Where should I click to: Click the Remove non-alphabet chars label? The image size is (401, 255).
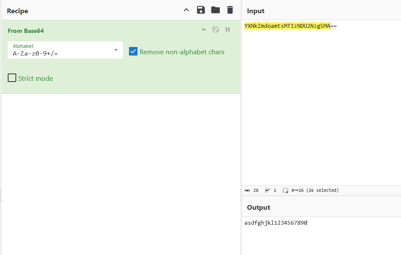(x=182, y=52)
